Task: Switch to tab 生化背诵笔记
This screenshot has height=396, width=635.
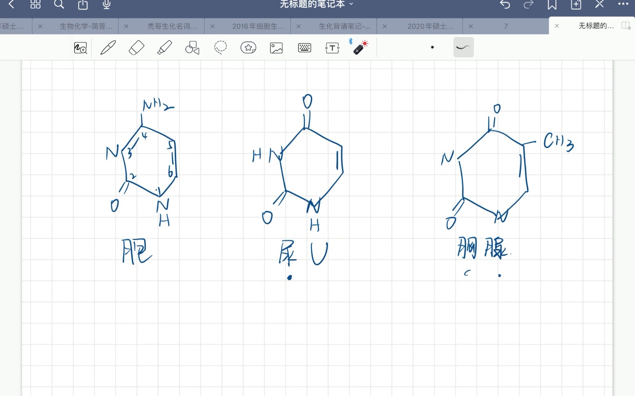Action: tap(344, 26)
